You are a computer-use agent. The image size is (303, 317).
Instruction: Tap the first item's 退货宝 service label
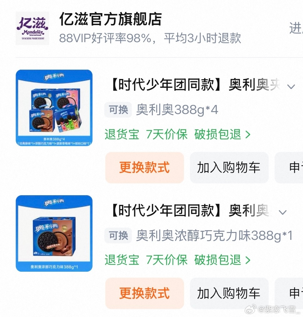pos(122,134)
